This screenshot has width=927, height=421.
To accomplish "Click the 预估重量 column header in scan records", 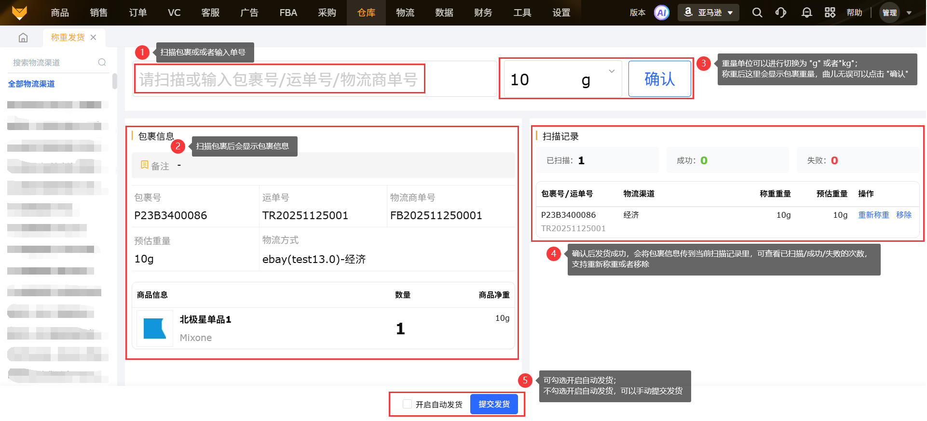I will 832,194.
